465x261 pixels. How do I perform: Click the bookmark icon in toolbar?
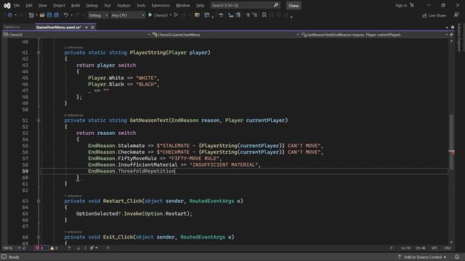264,15
